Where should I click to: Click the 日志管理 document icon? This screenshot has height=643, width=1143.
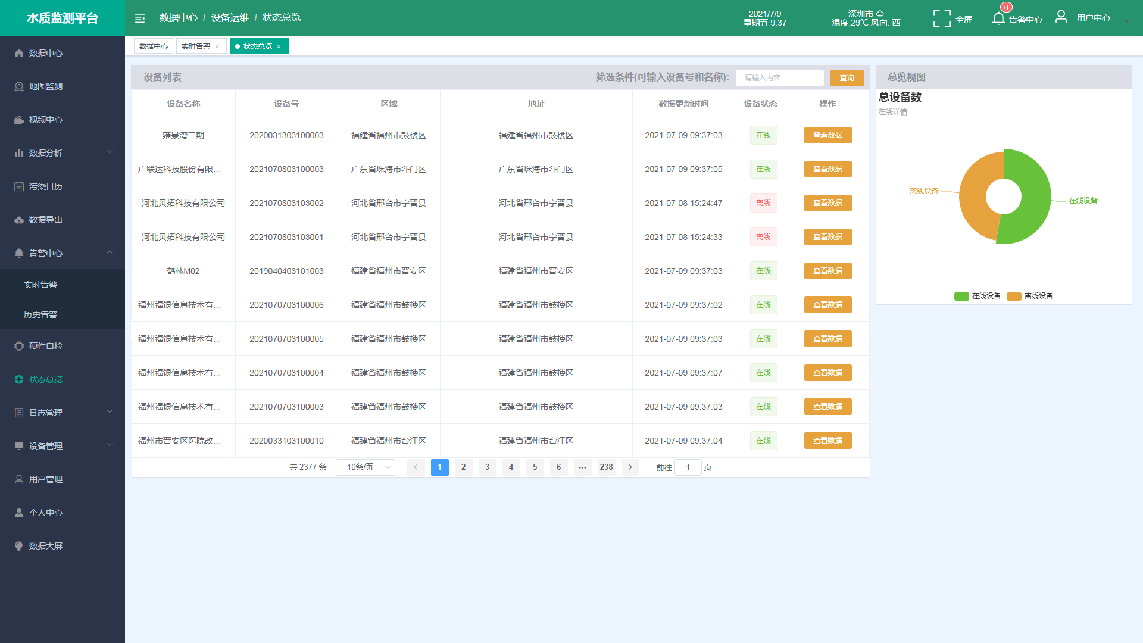(x=19, y=413)
